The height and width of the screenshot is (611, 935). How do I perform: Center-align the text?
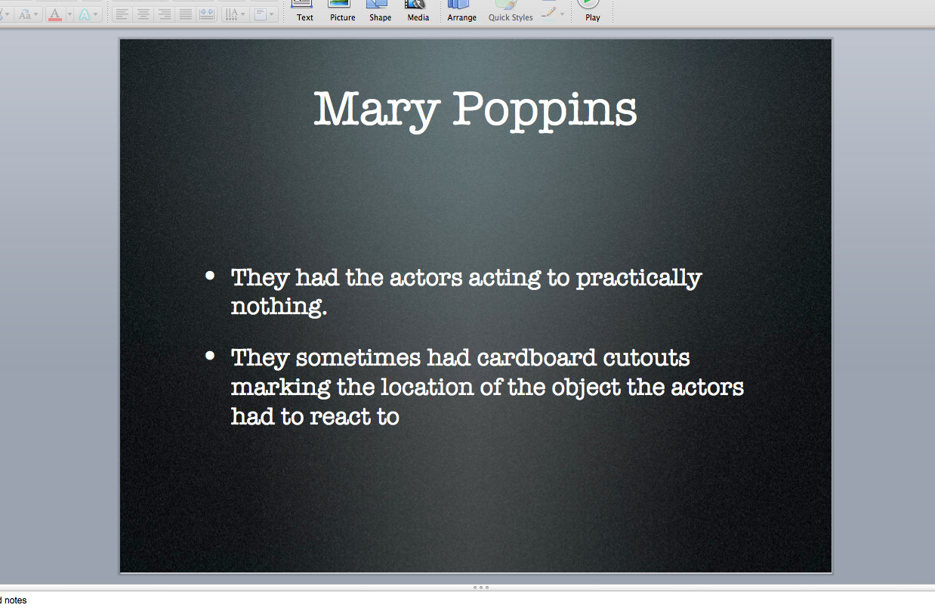tap(143, 14)
